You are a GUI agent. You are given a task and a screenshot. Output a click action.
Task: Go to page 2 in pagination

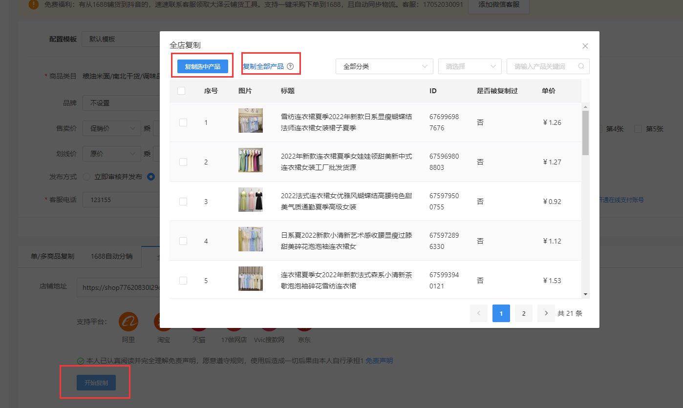pos(524,313)
